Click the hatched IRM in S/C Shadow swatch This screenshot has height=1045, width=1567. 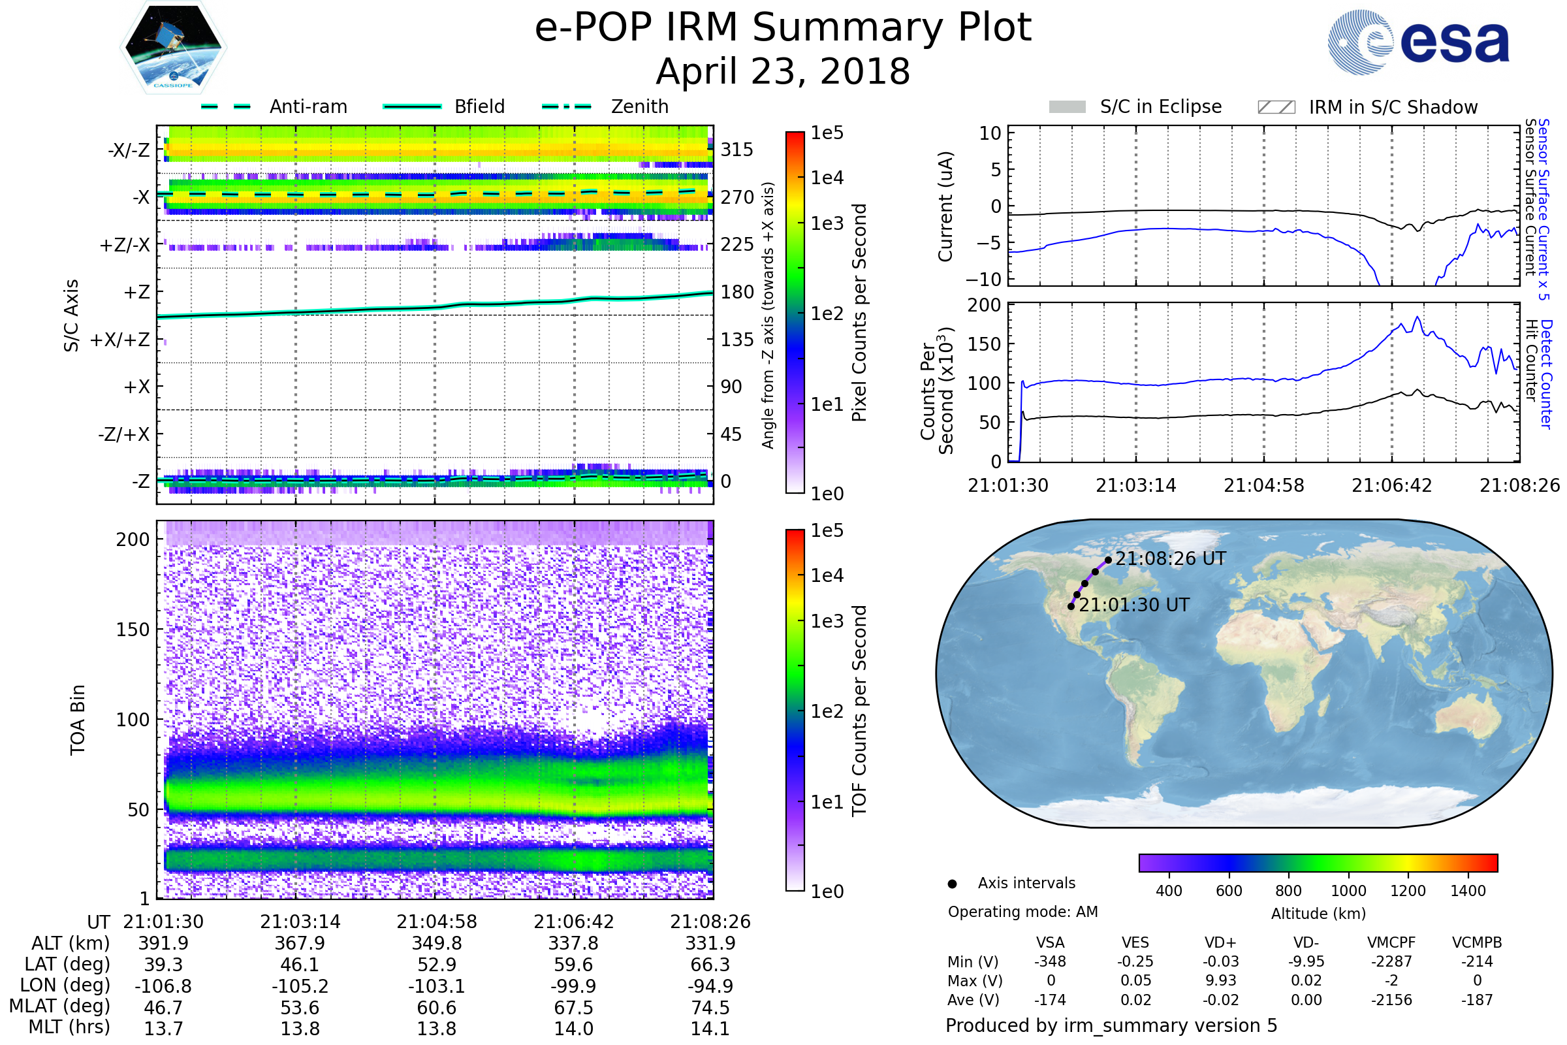click(1276, 107)
